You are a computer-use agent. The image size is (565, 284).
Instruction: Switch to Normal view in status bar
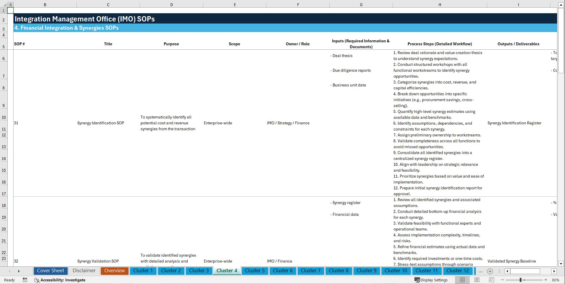pyautogui.click(x=462, y=280)
